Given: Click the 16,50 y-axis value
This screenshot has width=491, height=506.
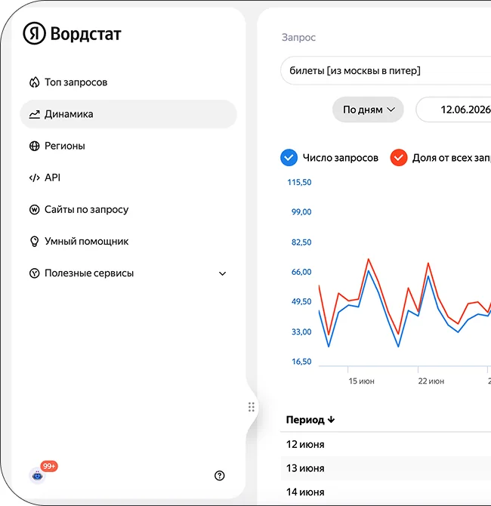Looking at the screenshot, I should pyautogui.click(x=301, y=362).
